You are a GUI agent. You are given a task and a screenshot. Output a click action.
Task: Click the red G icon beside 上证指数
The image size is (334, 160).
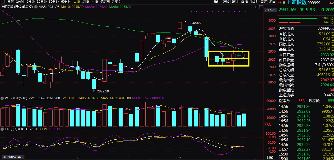tap(280, 3)
